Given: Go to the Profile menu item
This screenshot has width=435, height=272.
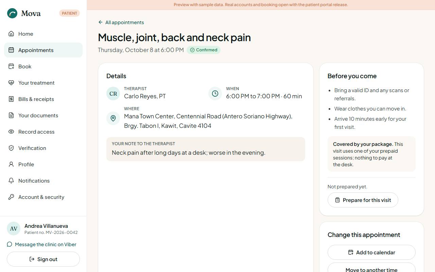Looking at the screenshot, I should click(x=43, y=164).
